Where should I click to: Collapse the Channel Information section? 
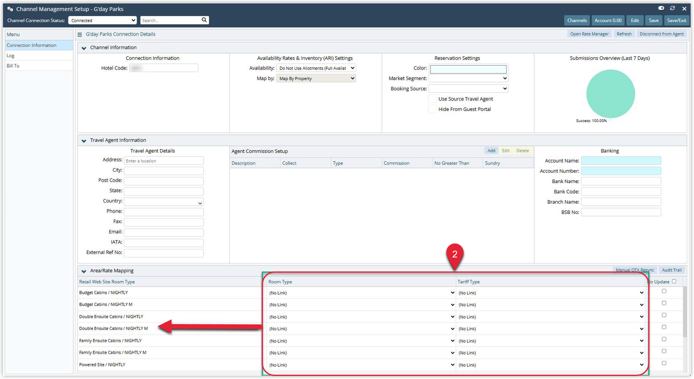click(x=84, y=48)
